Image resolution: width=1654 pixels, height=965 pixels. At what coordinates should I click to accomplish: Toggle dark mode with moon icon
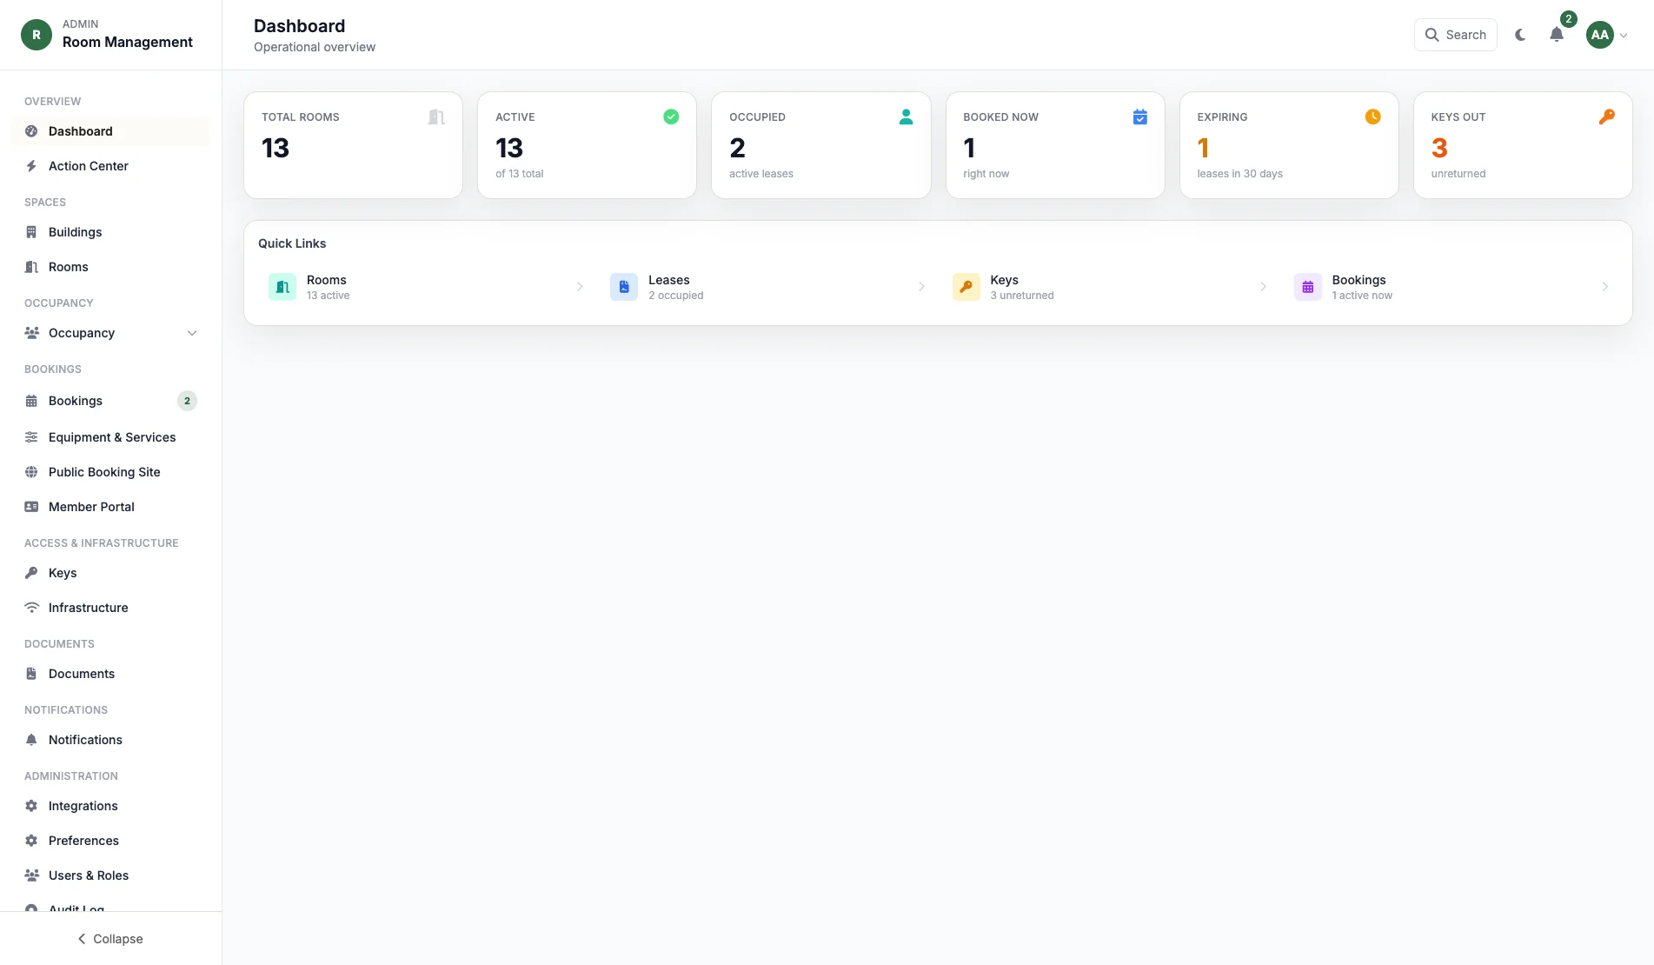pos(1520,35)
